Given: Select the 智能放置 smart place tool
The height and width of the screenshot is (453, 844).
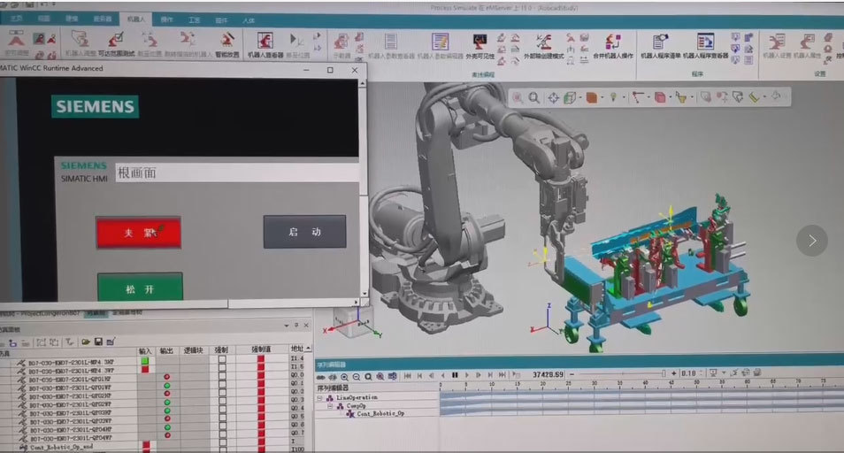Looking at the screenshot, I should point(227,44).
